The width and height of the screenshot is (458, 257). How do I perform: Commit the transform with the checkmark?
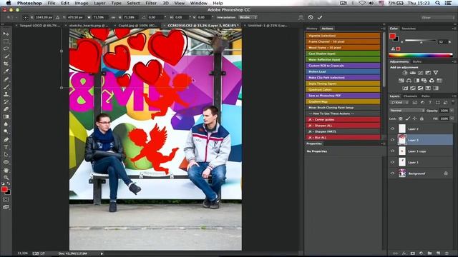(320, 17)
